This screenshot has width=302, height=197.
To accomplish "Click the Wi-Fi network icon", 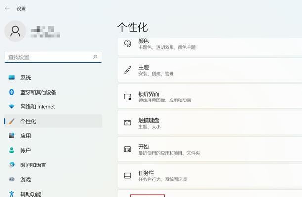I will [x=11, y=107].
